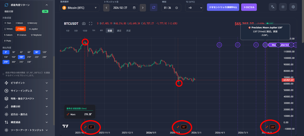Open the language translate icon
The image size is (304, 136).
273,7
